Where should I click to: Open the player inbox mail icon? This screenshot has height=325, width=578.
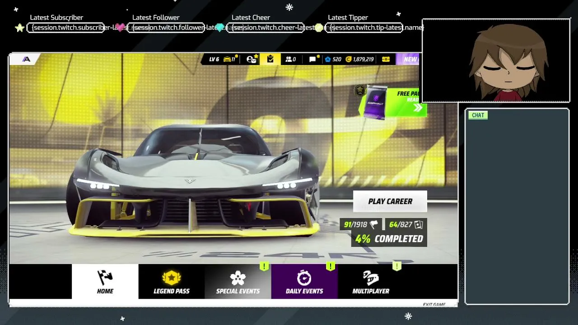coord(252,59)
